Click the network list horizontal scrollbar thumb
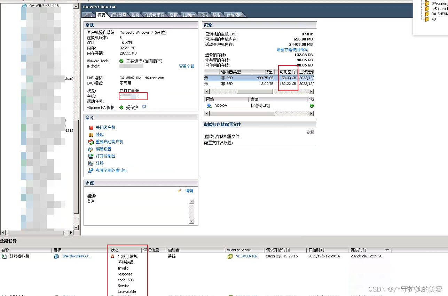 coord(242,114)
